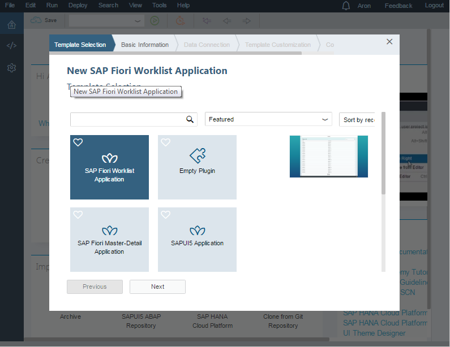This screenshot has height=347, width=450.
Task: Click the Previous button
Action: click(x=95, y=287)
